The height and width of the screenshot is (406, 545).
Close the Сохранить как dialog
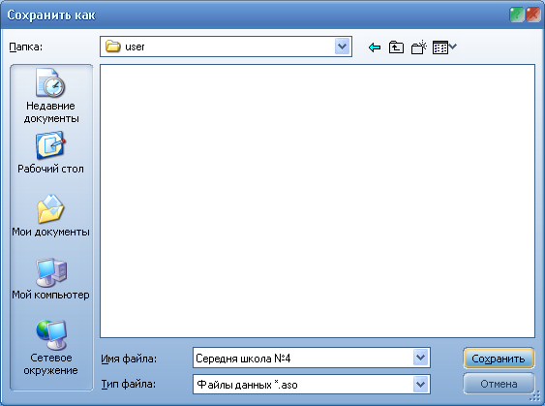(533, 15)
